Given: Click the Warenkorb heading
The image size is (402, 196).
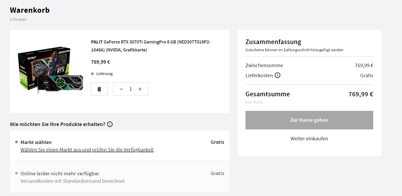Looking at the screenshot, I should tap(30, 10).
